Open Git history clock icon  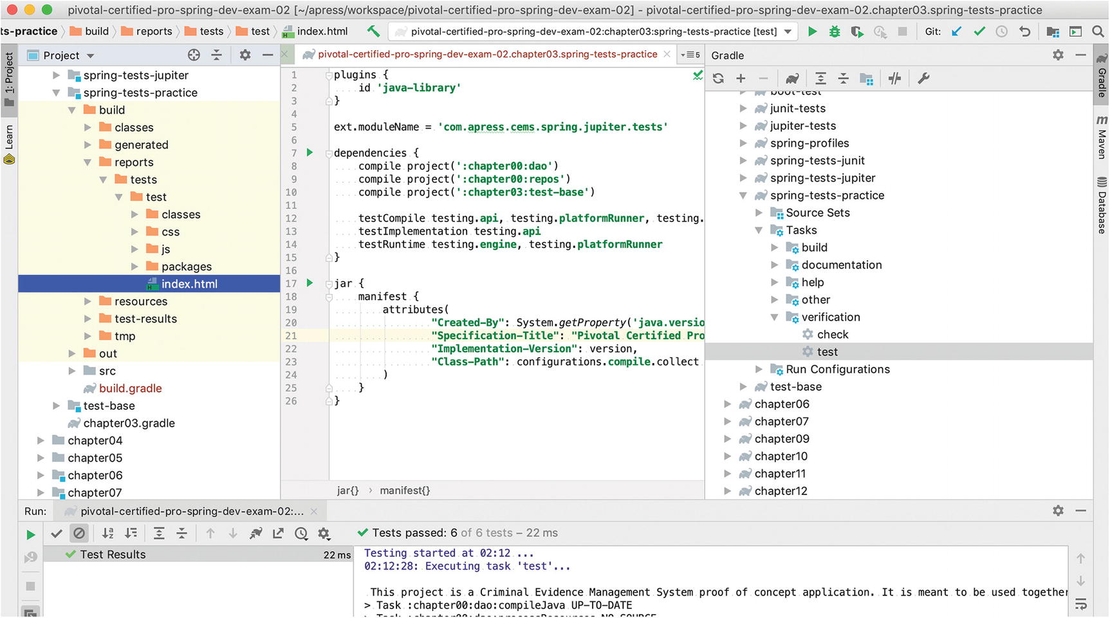click(x=1002, y=32)
